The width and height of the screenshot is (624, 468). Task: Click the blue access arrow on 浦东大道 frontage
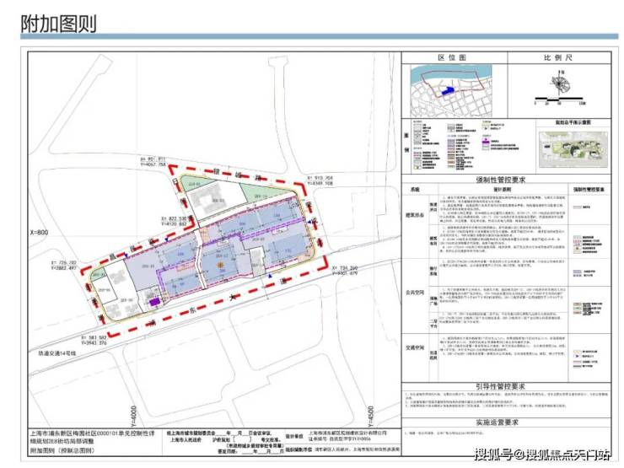270,276
